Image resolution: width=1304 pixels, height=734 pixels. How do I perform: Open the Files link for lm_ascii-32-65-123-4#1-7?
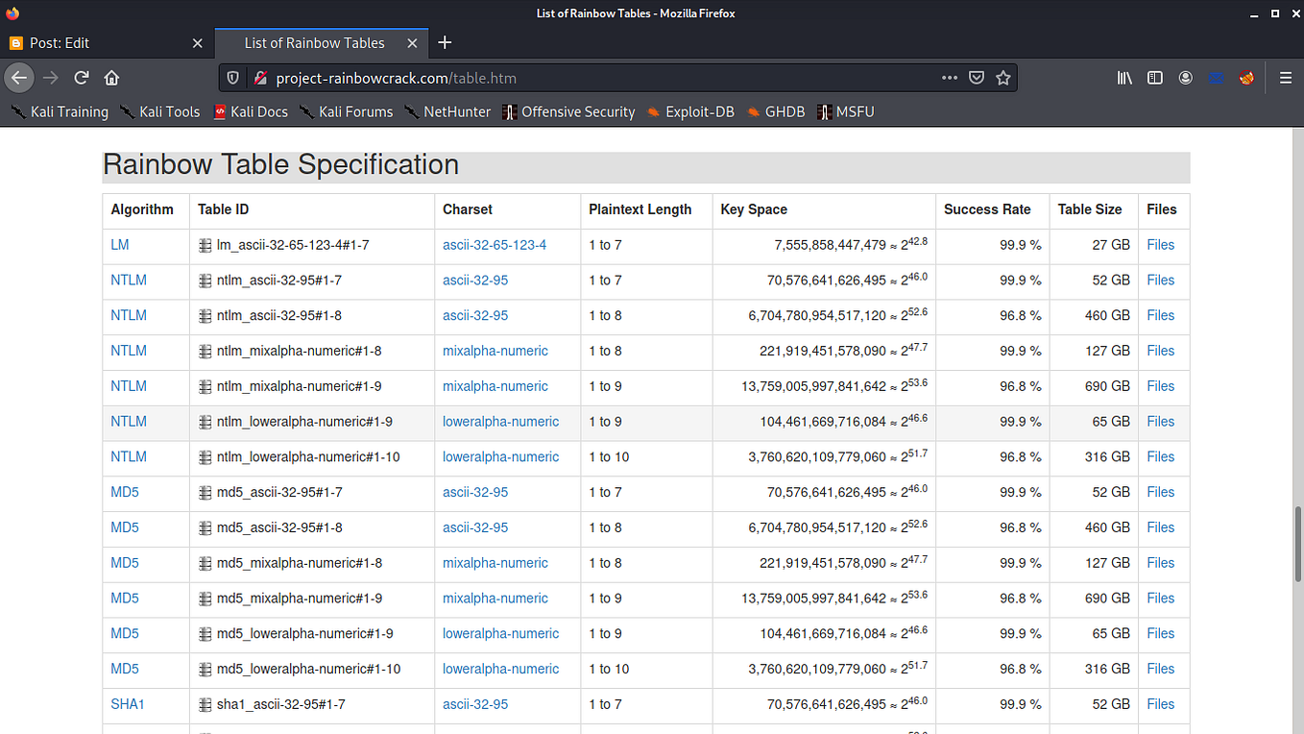1160,245
